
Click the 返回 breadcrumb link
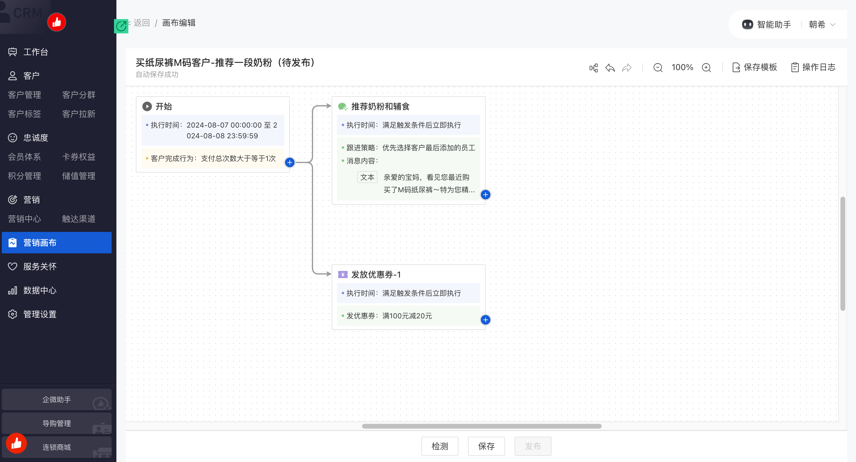click(x=142, y=23)
